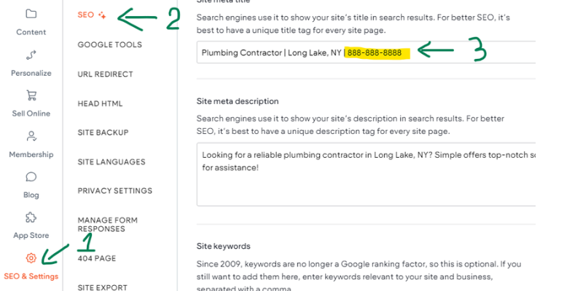Select the SEO menu item

(85, 15)
